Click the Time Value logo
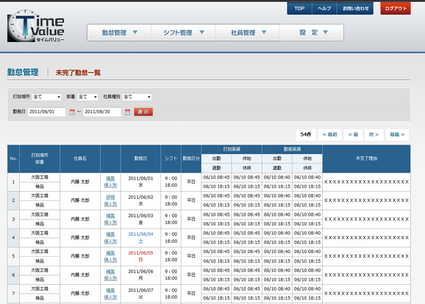Image resolution: width=425 pixels, height=304 pixels. pos(36,26)
